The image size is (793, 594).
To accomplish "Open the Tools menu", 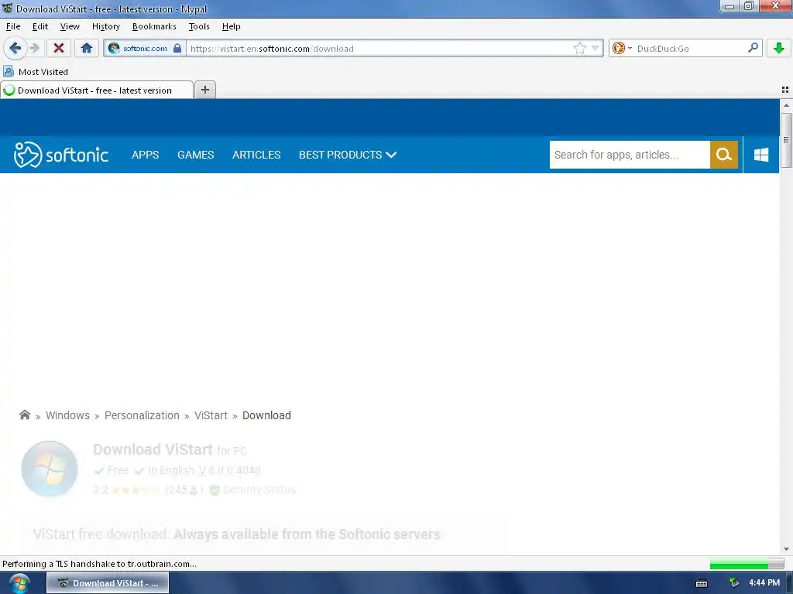I will [x=199, y=26].
